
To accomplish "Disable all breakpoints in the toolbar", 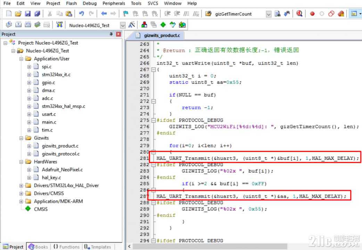I will [331, 14].
